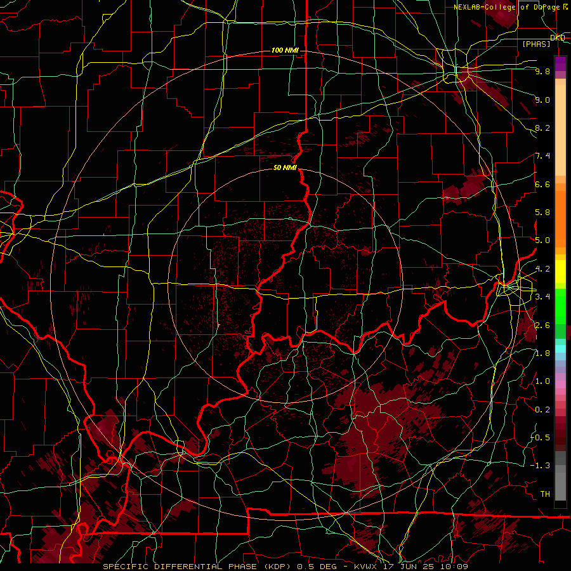571x571 pixels.
Task: Click the 1.0 value on the color scale
Action: (542, 381)
